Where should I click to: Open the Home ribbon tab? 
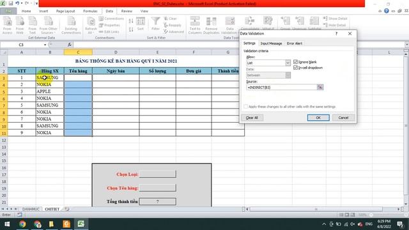(26, 11)
